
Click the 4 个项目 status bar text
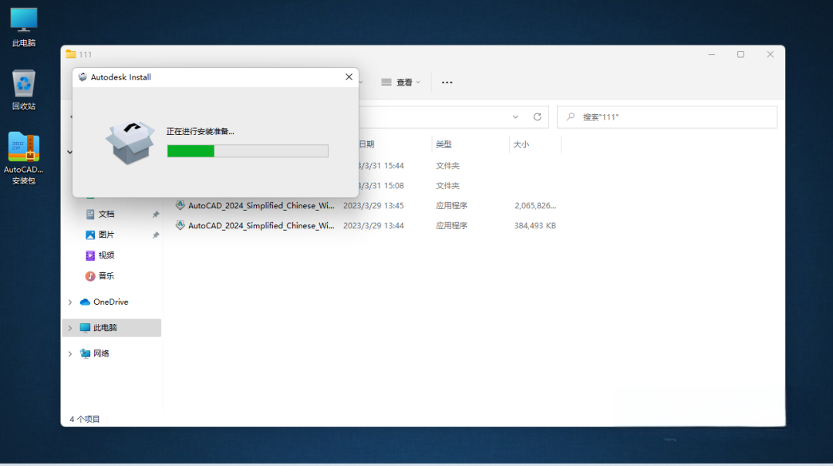pos(85,419)
